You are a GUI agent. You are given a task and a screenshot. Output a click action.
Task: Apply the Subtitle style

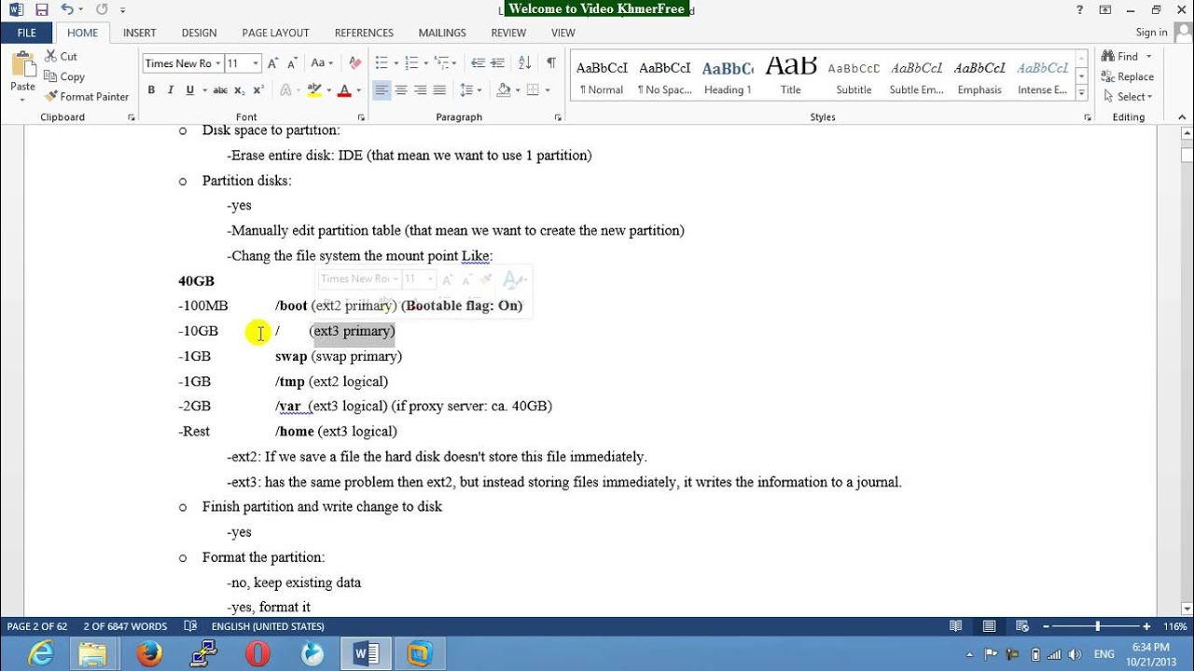point(854,76)
